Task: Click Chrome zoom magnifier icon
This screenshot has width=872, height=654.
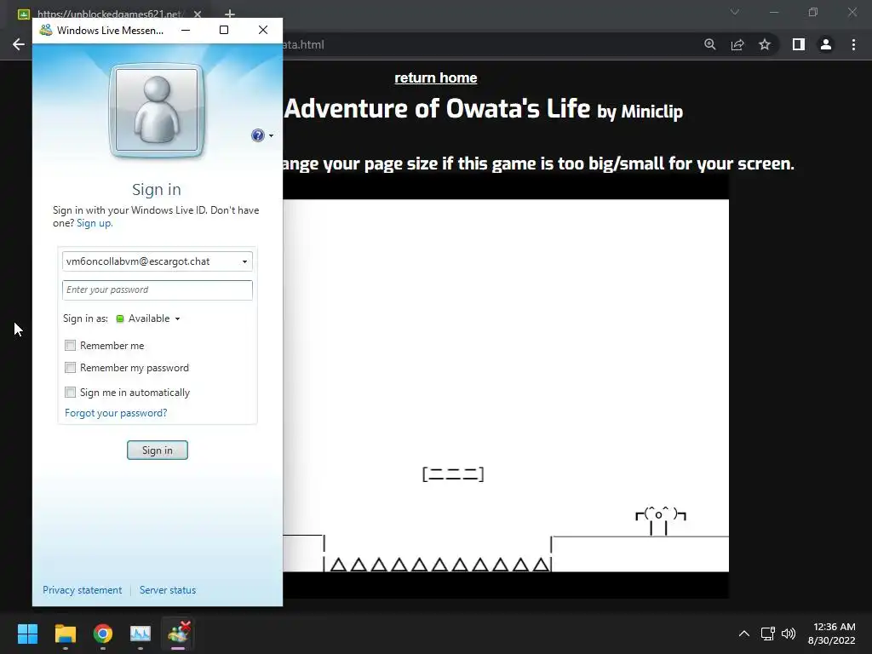Action: pos(710,44)
